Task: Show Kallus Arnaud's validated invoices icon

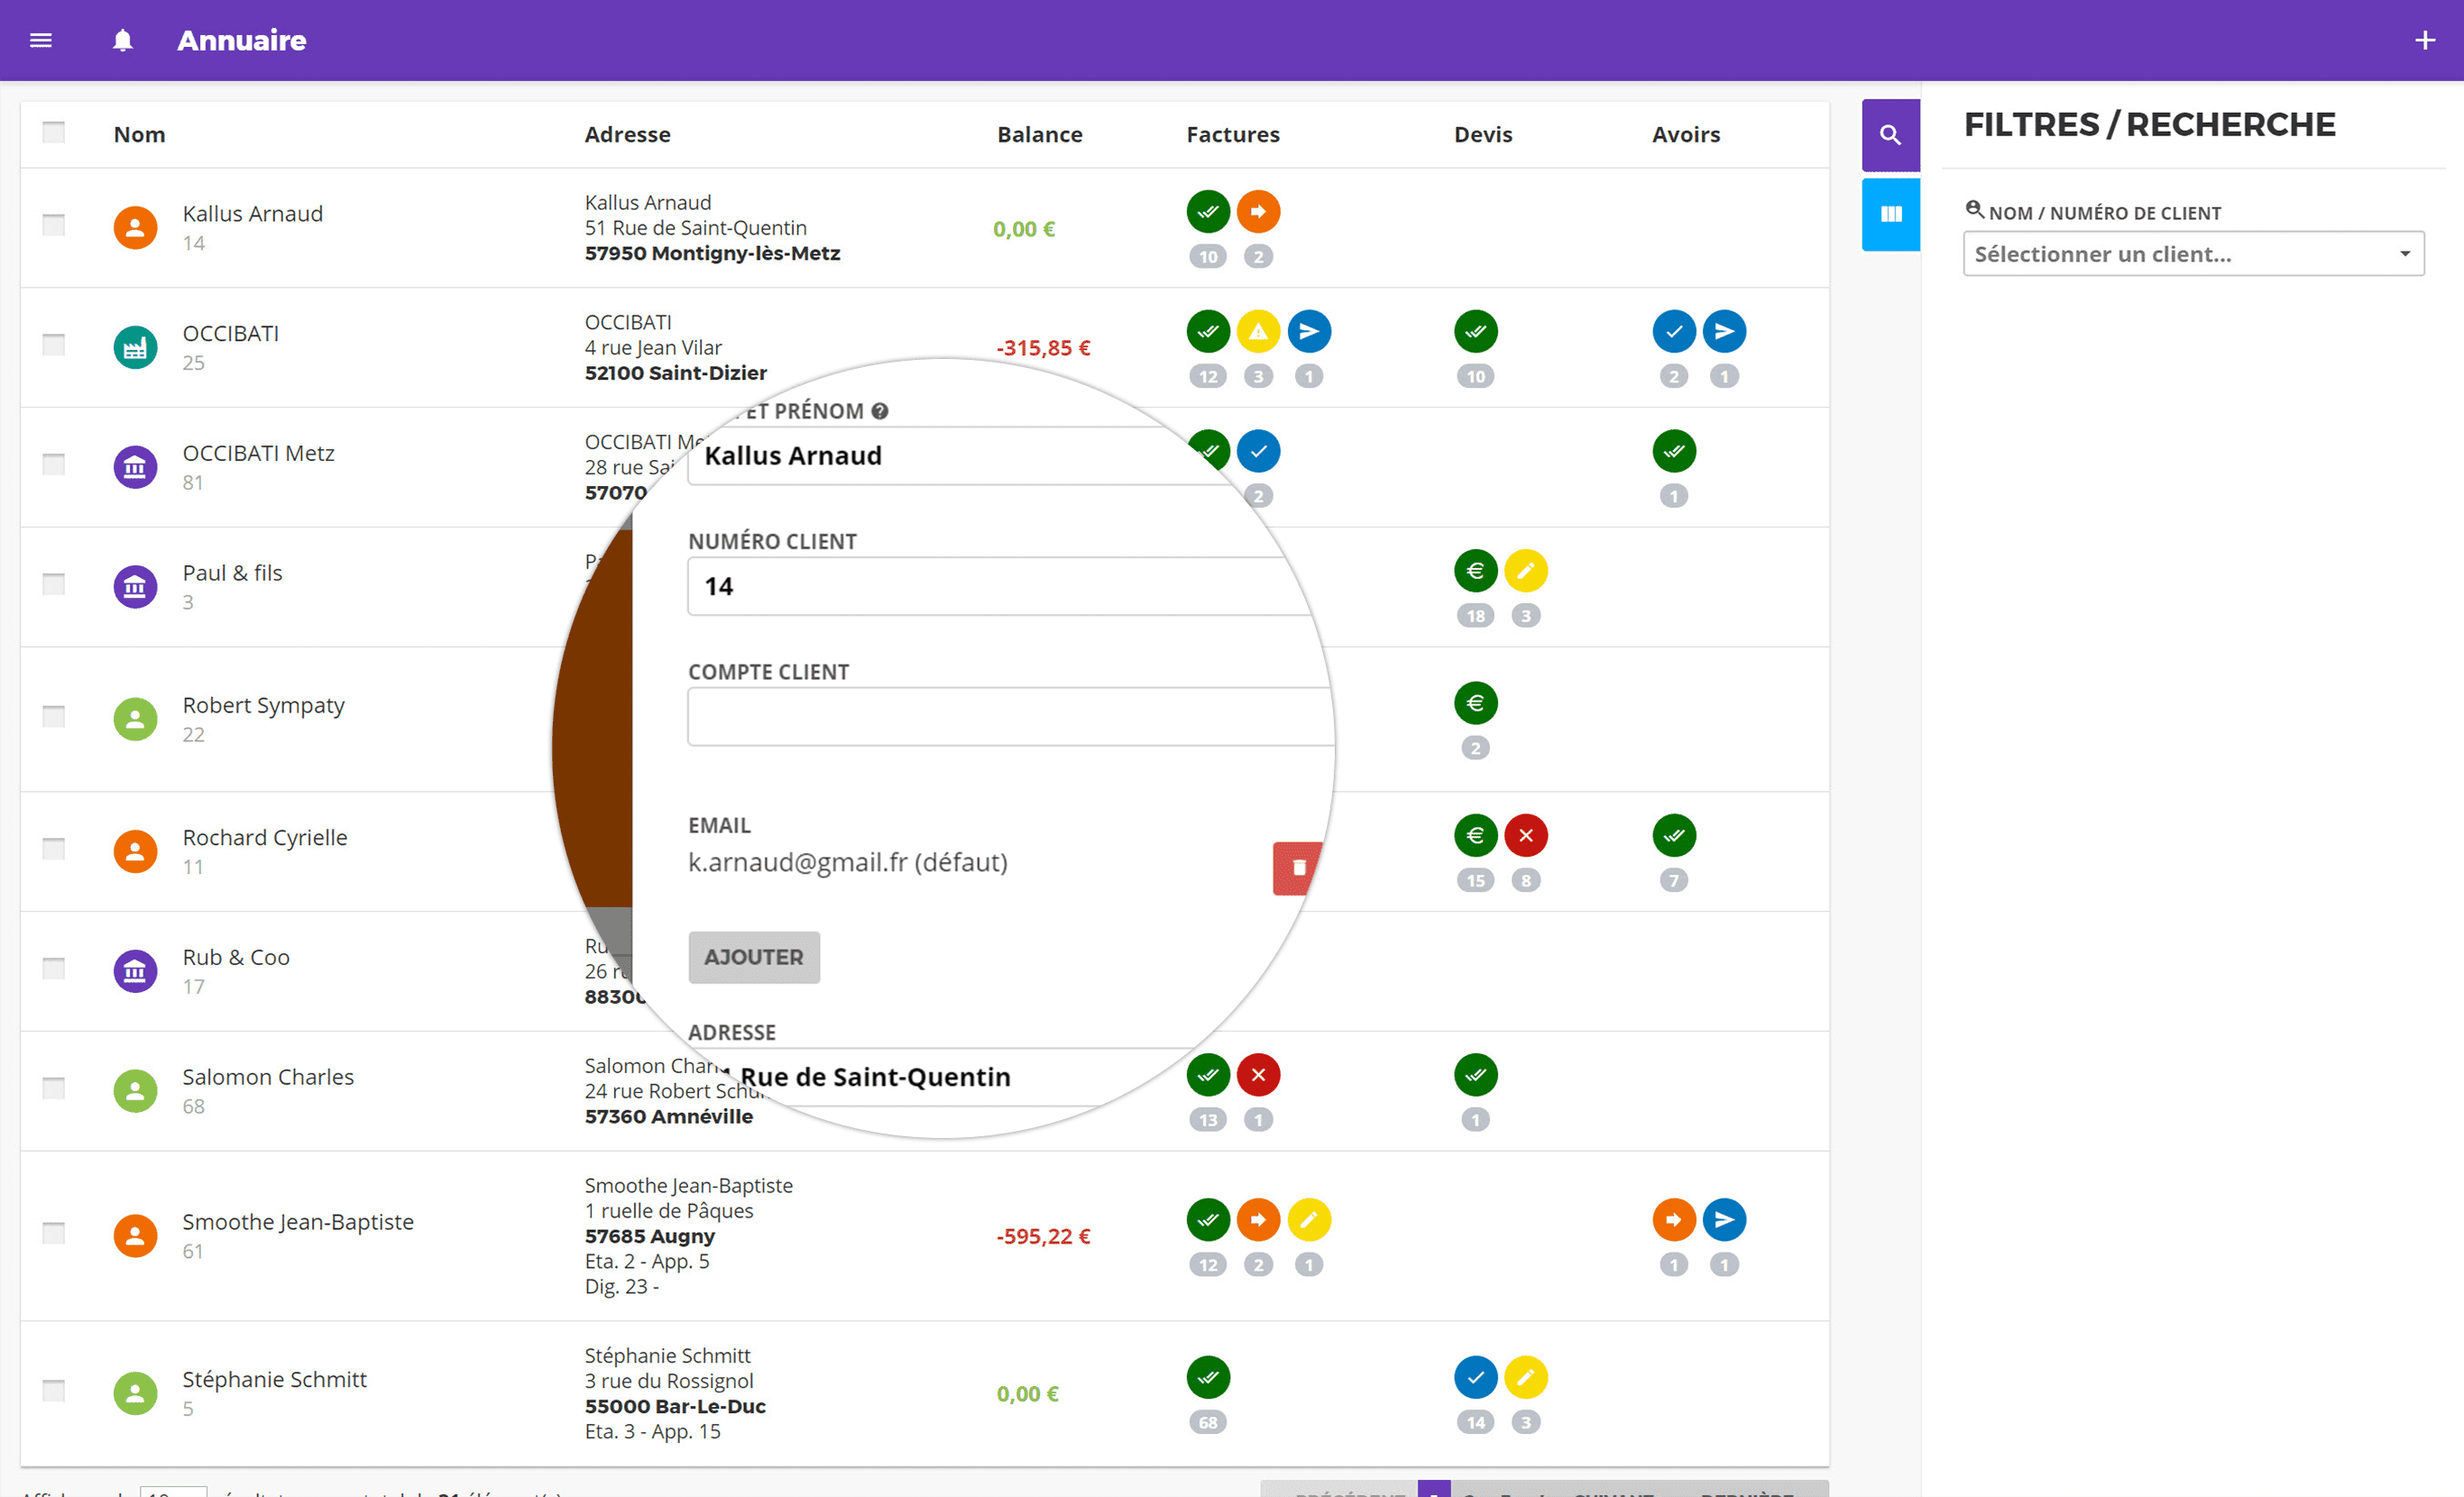Action: coord(1208,212)
